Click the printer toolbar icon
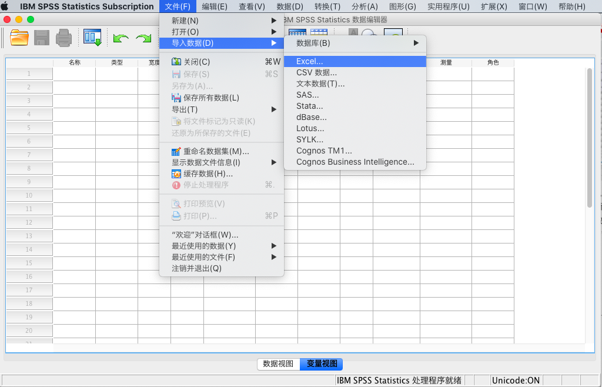The width and height of the screenshot is (602, 387). (63, 38)
